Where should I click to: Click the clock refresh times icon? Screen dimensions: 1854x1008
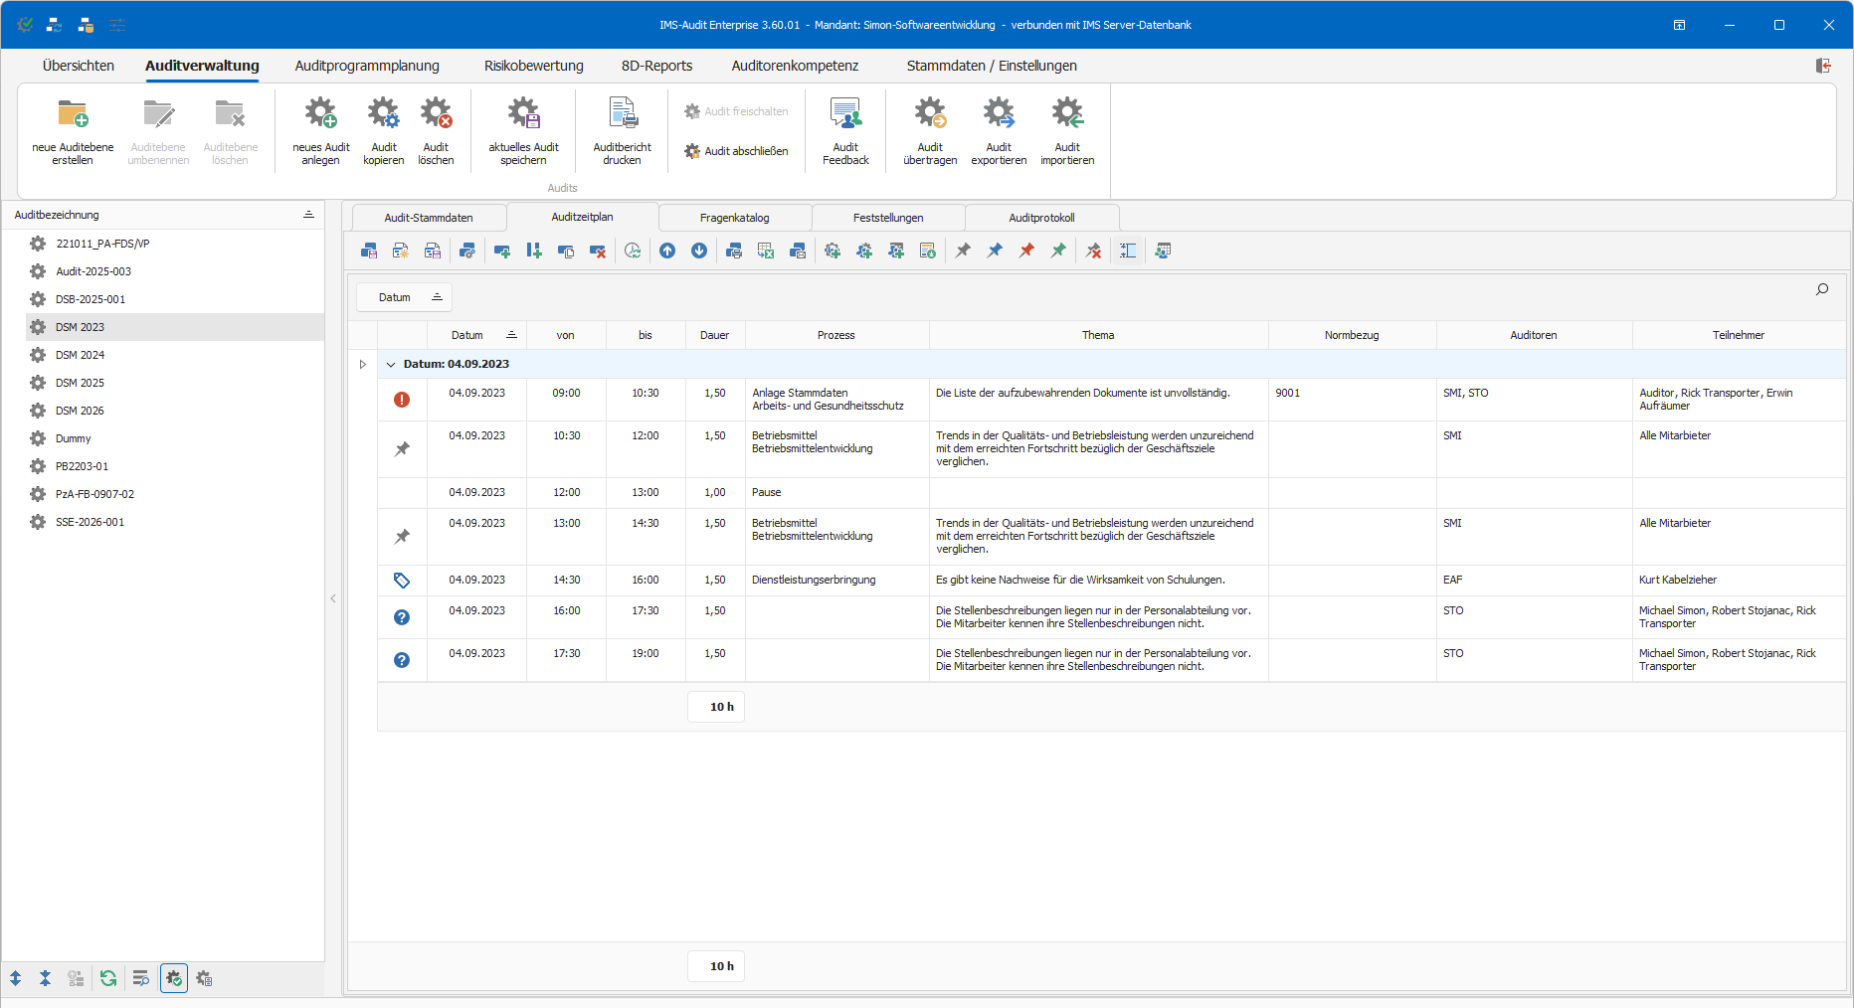click(633, 251)
